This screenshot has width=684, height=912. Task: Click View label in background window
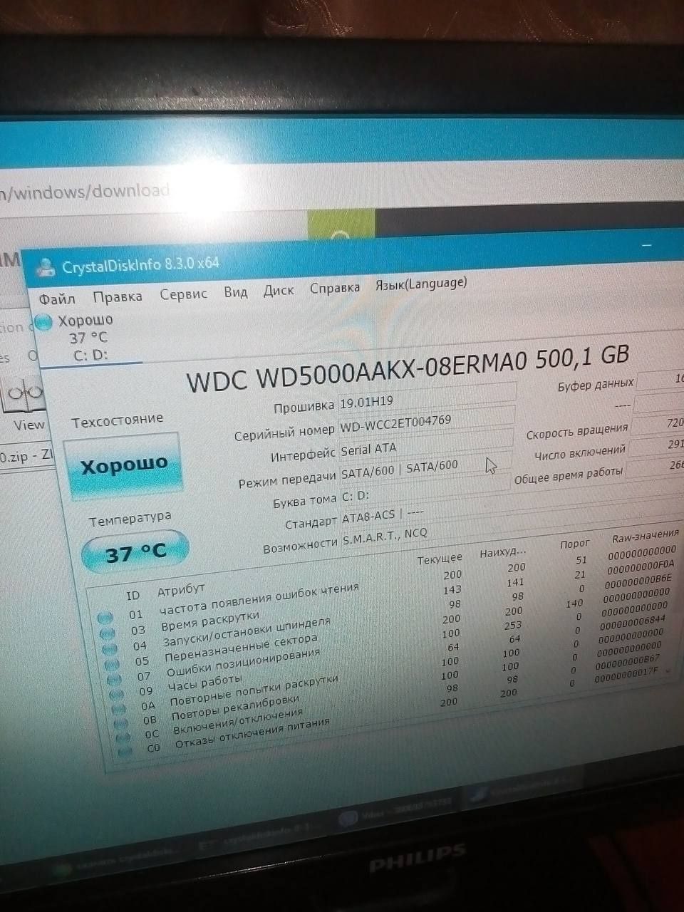[28, 425]
